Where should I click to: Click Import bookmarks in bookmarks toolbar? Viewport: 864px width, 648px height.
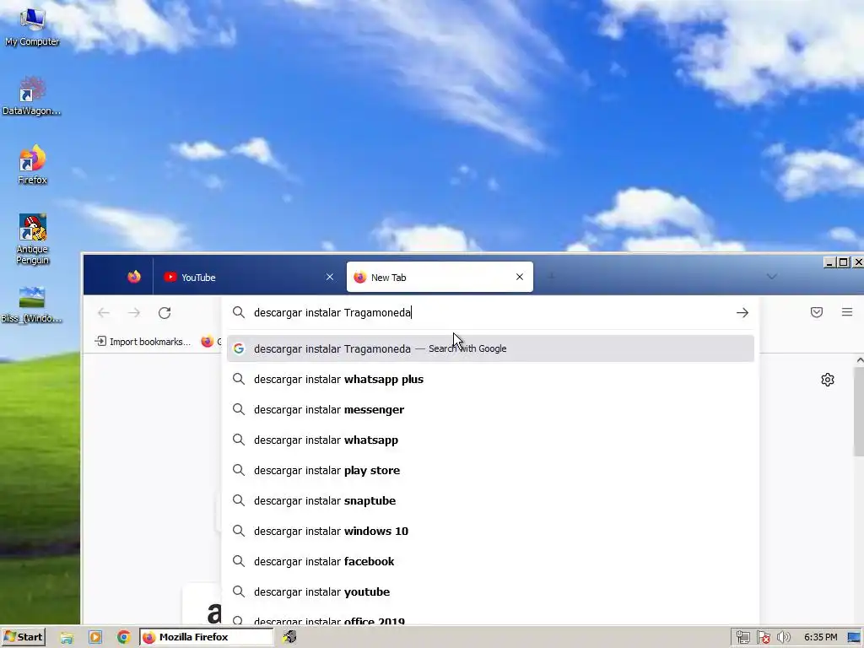(143, 342)
